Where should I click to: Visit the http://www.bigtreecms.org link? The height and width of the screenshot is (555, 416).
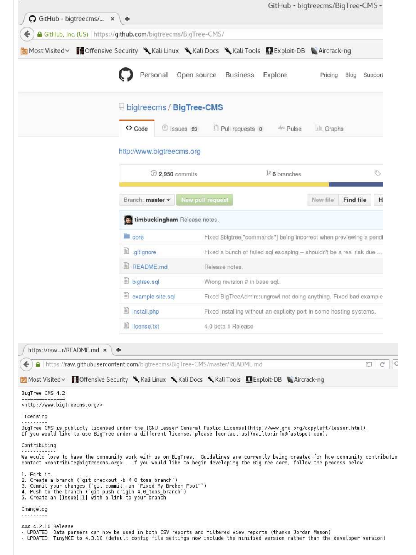coord(159,151)
